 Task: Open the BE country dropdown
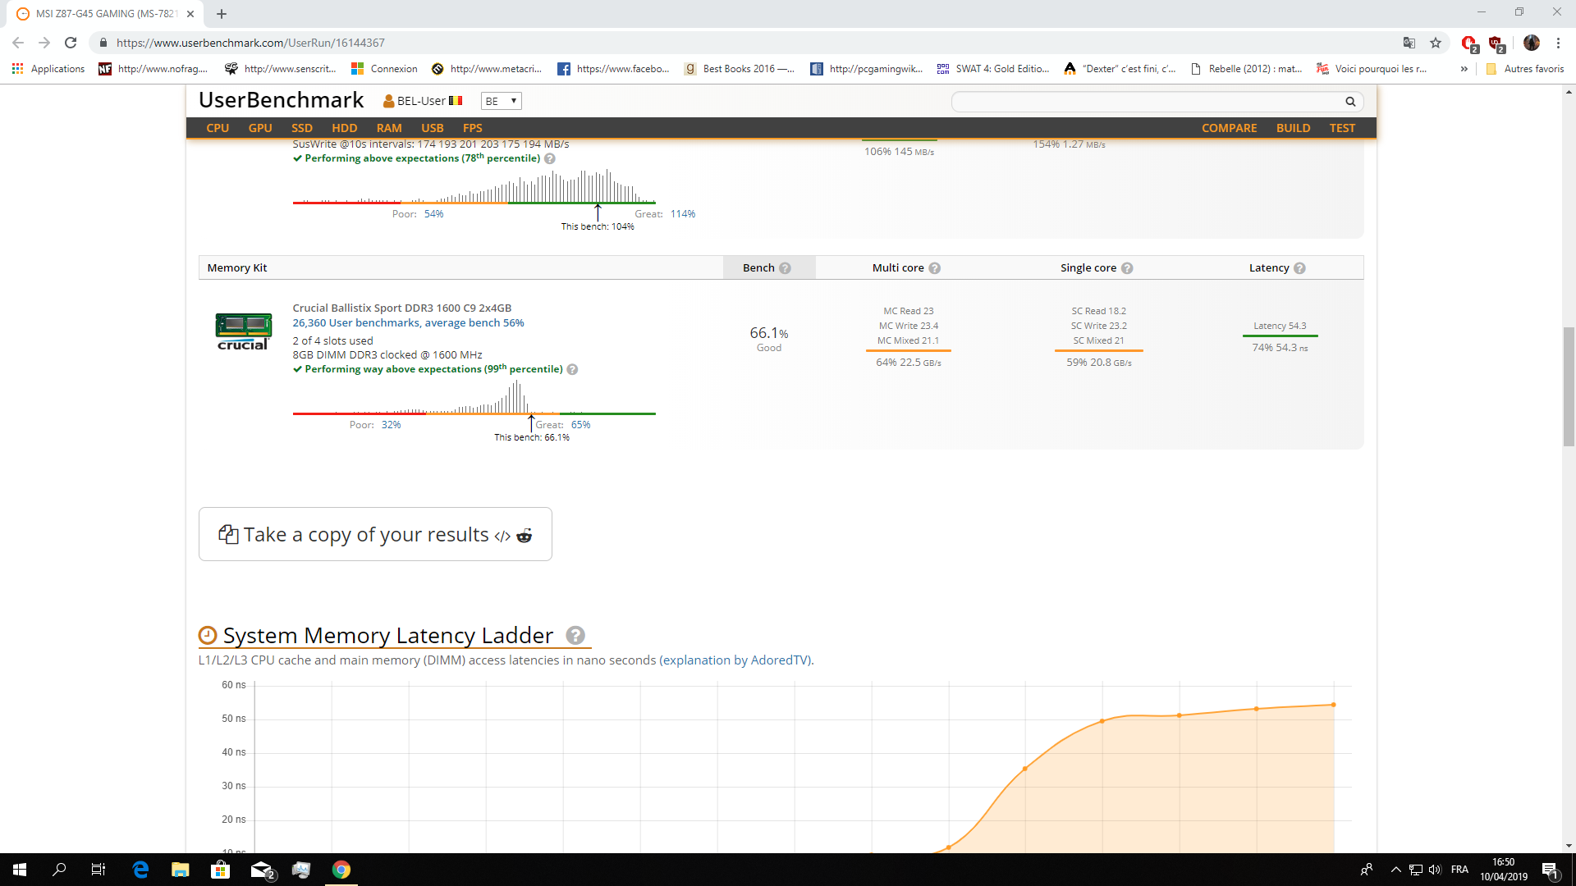coord(501,101)
